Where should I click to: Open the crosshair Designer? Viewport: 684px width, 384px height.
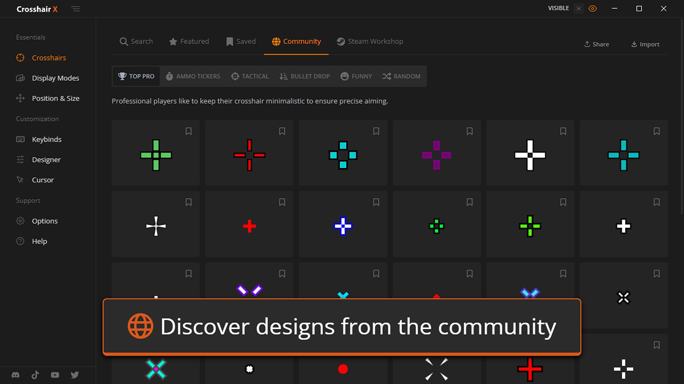(x=46, y=159)
